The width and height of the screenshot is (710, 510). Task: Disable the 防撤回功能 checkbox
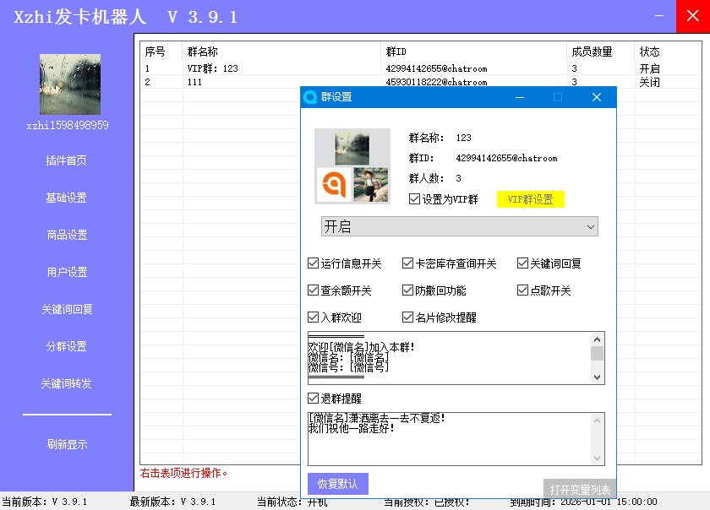(x=407, y=290)
